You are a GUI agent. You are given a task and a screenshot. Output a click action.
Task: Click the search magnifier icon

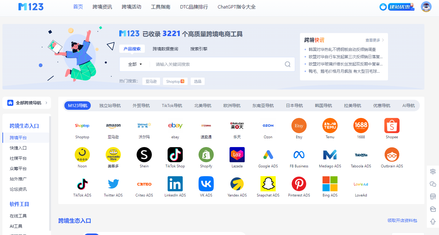288,64
